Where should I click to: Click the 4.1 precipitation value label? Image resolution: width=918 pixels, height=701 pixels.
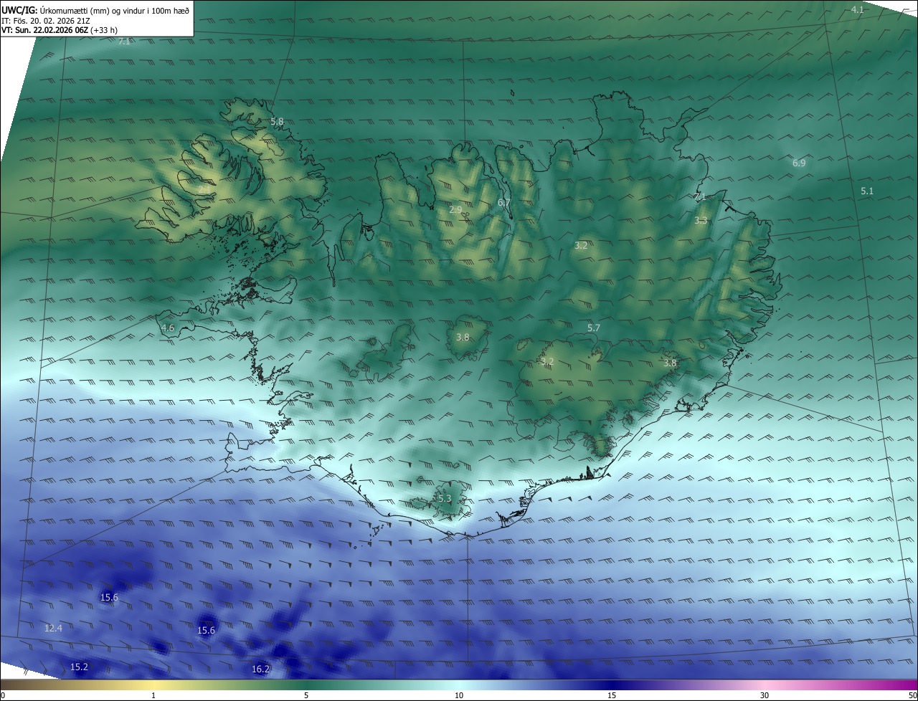858,9
